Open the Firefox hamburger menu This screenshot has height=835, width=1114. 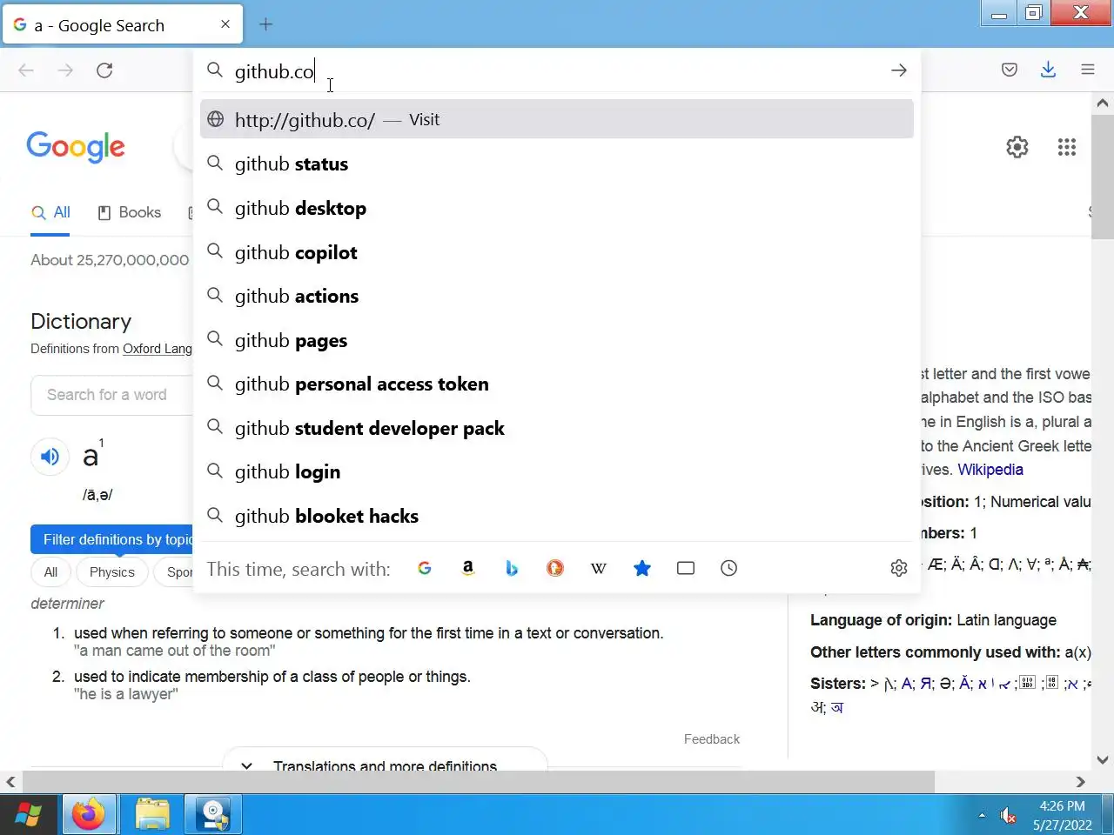1088,70
